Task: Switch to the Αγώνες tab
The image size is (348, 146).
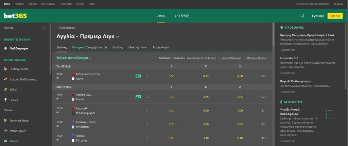Action: 62,47
